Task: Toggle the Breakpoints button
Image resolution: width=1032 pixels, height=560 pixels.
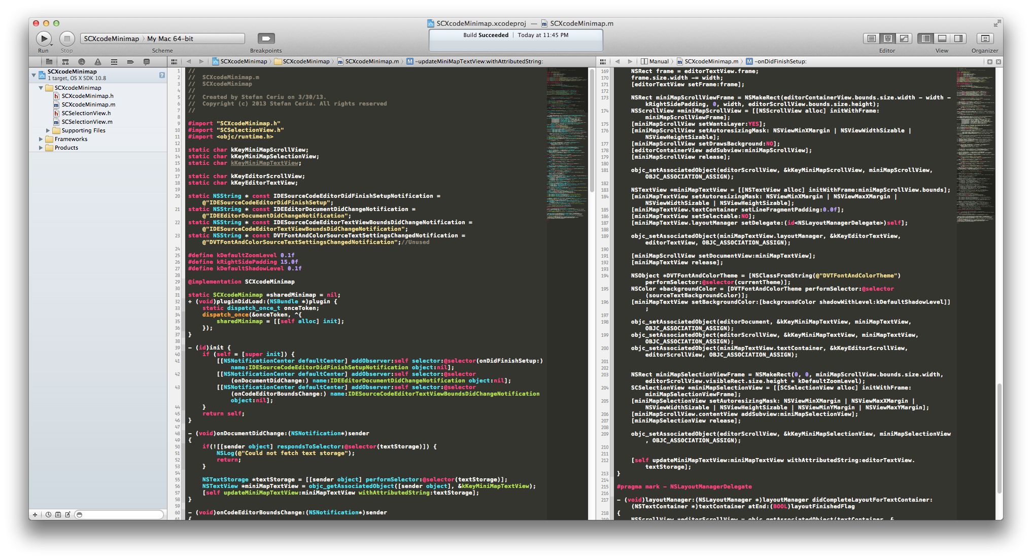Action: 266,39
